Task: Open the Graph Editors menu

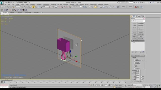Action: point(46,4)
